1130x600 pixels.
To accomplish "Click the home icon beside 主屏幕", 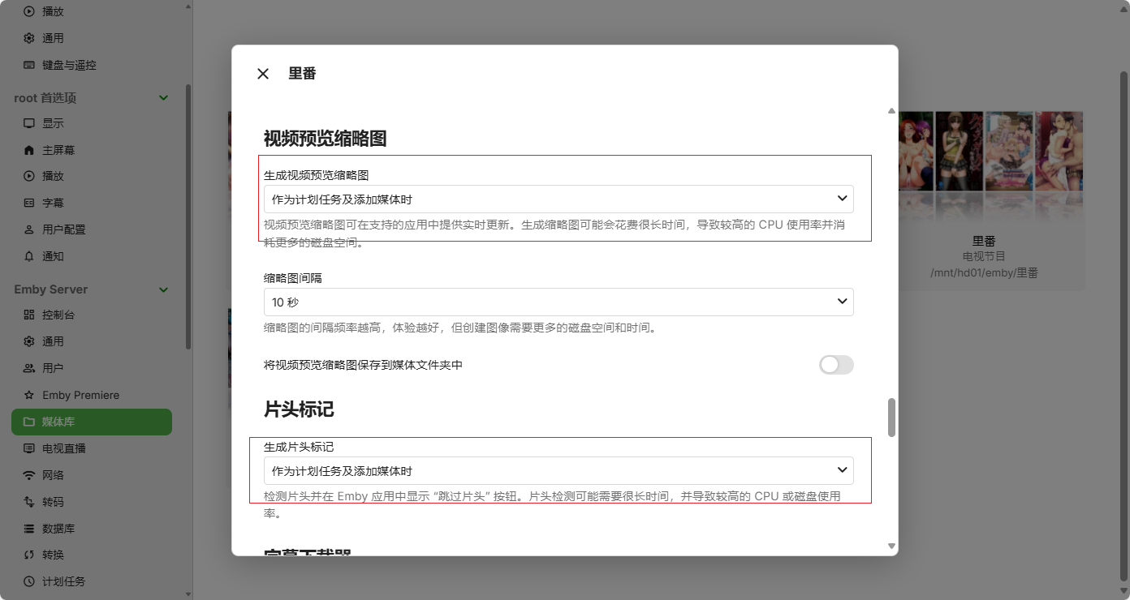I will tap(29, 150).
